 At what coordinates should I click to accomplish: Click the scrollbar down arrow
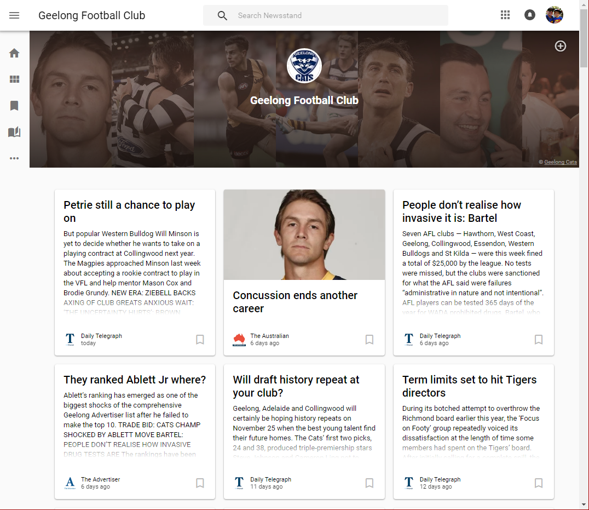point(584,505)
